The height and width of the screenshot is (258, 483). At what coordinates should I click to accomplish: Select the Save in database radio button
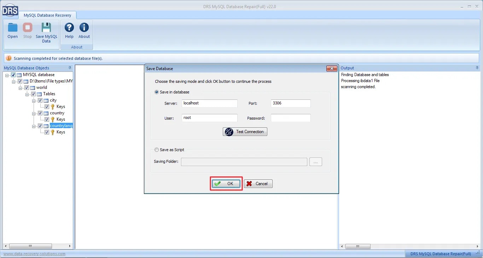pyautogui.click(x=157, y=92)
